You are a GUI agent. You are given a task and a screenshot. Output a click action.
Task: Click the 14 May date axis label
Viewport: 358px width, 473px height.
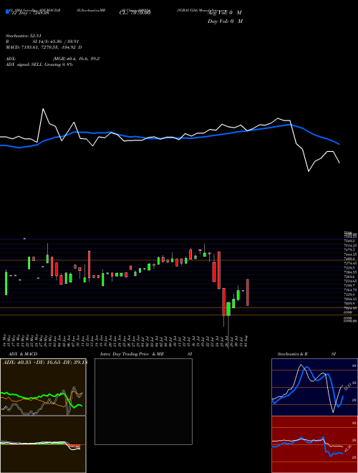coord(4,340)
